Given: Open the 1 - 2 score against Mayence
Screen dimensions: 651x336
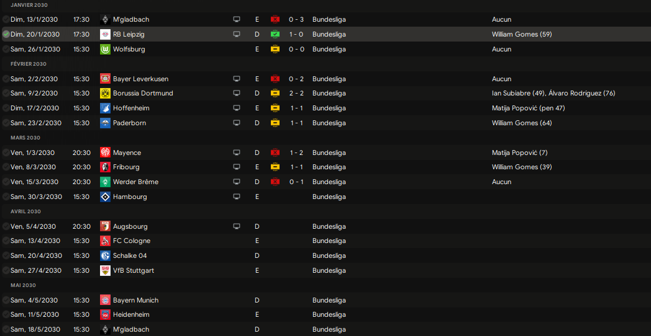Looking at the screenshot, I should 296,153.
